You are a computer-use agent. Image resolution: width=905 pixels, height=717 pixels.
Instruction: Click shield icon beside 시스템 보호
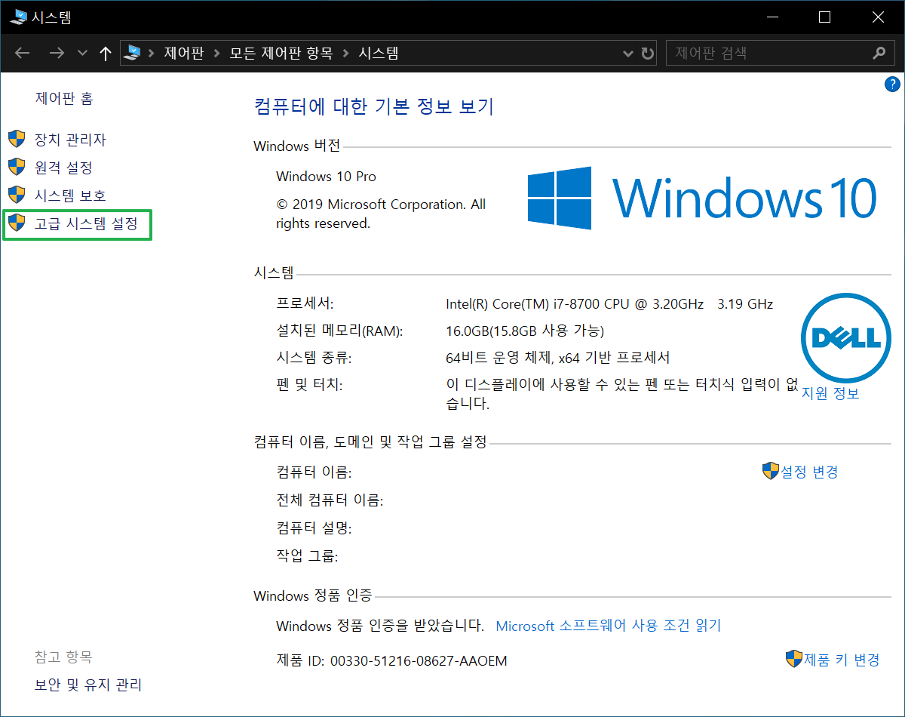[17, 195]
